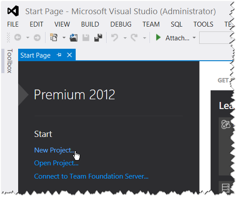Viewport: 239px width, 199px height.
Task: Click the Save toolbar icon
Action: coord(86,38)
